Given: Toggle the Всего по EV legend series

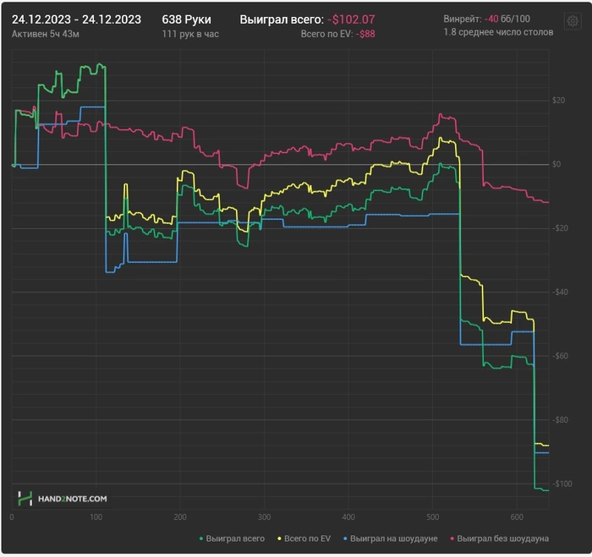Looking at the screenshot, I should pyautogui.click(x=307, y=538).
